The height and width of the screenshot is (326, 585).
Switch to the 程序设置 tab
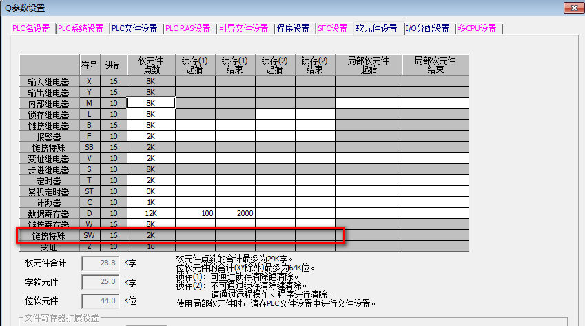pyautogui.click(x=293, y=28)
